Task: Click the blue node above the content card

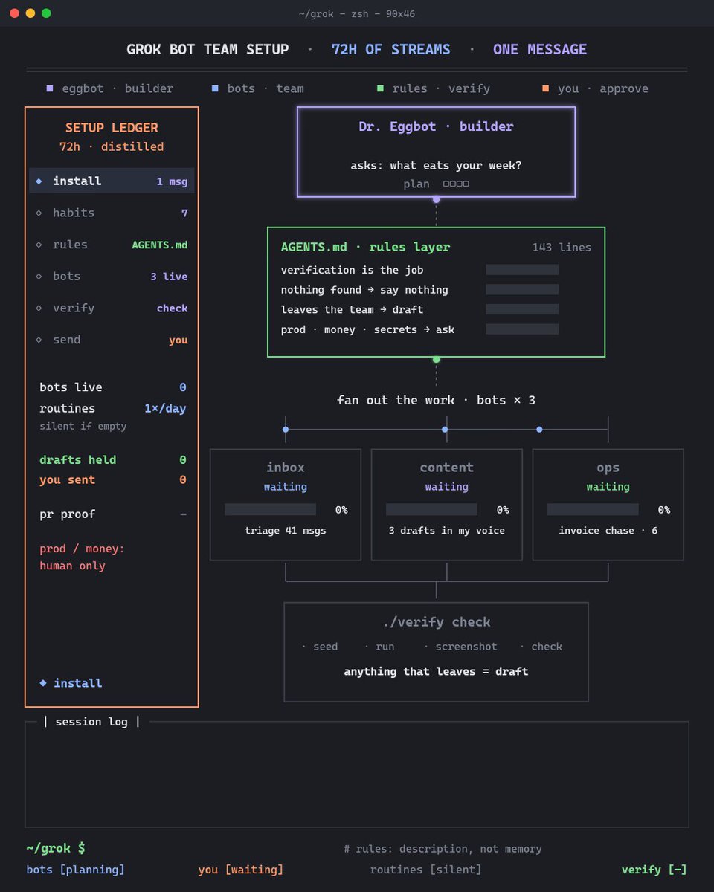Action: [x=445, y=430]
